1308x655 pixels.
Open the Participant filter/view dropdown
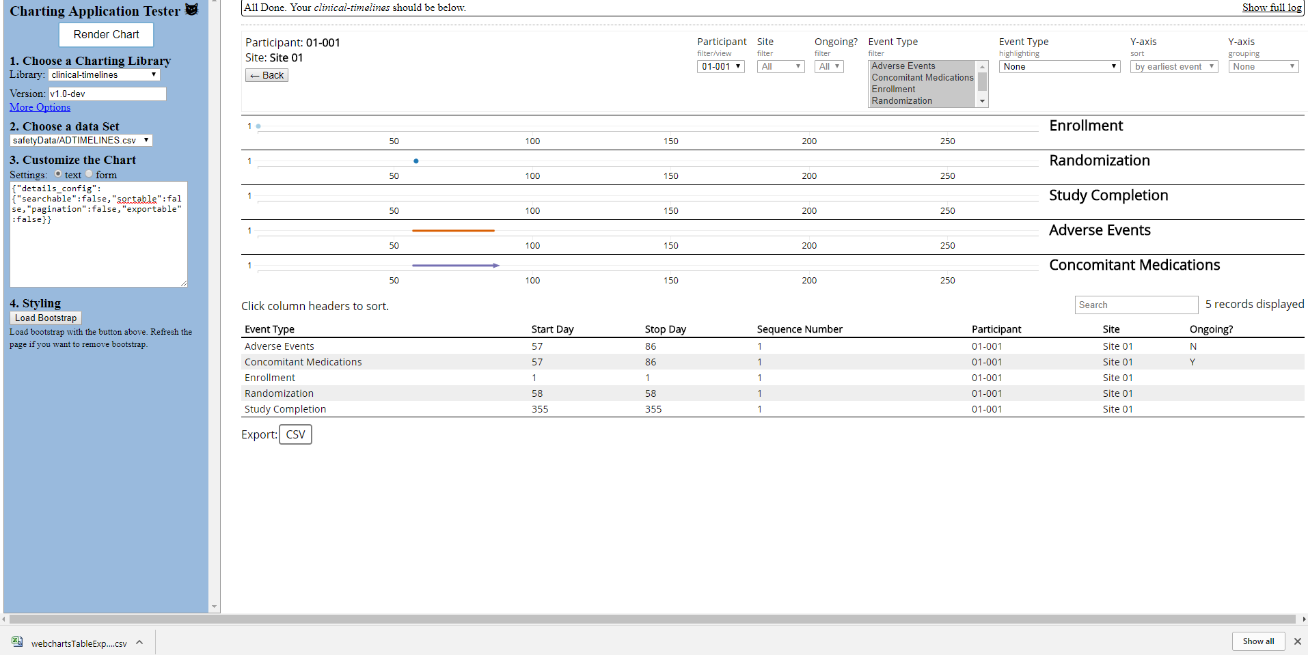pos(720,66)
